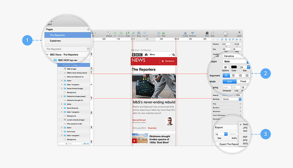
Task: Choose TIFF in the export format menu
Action: coord(245,131)
